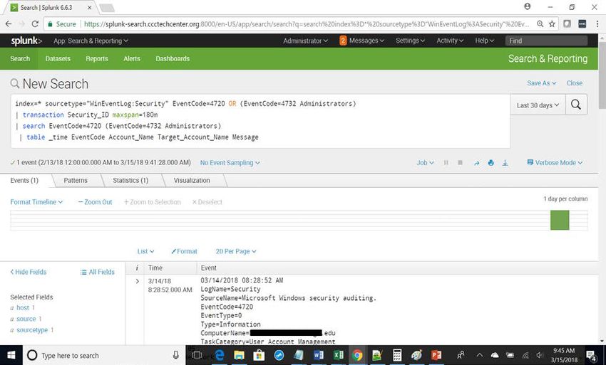Open Messages dropdown
The image size is (606, 365).
361,41
